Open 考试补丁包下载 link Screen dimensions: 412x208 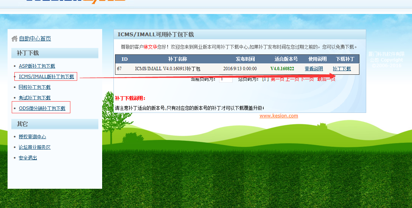point(35,98)
